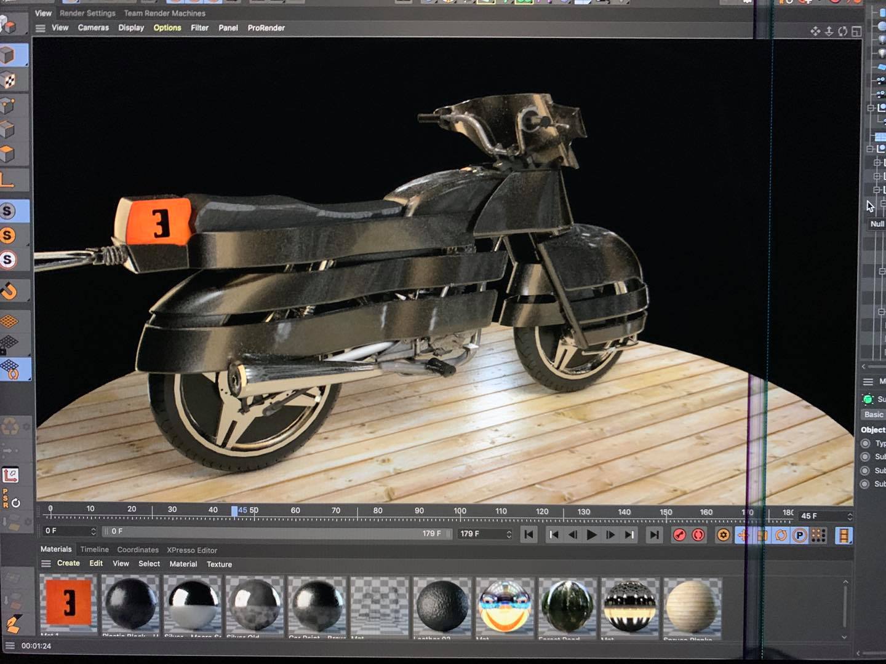Open the Create menu in Materials
The width and height of the screenshot is (886, 664).
point(68,563)
